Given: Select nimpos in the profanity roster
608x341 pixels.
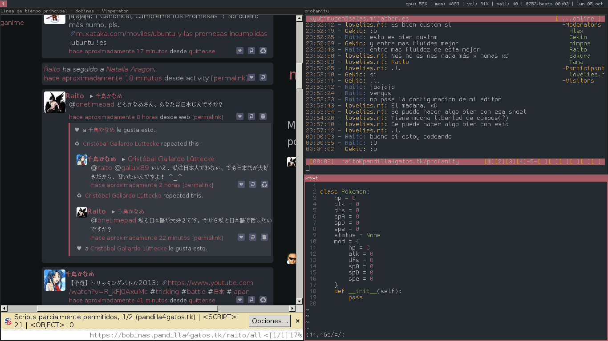Looking at the screenshot, I should [580, 44].
